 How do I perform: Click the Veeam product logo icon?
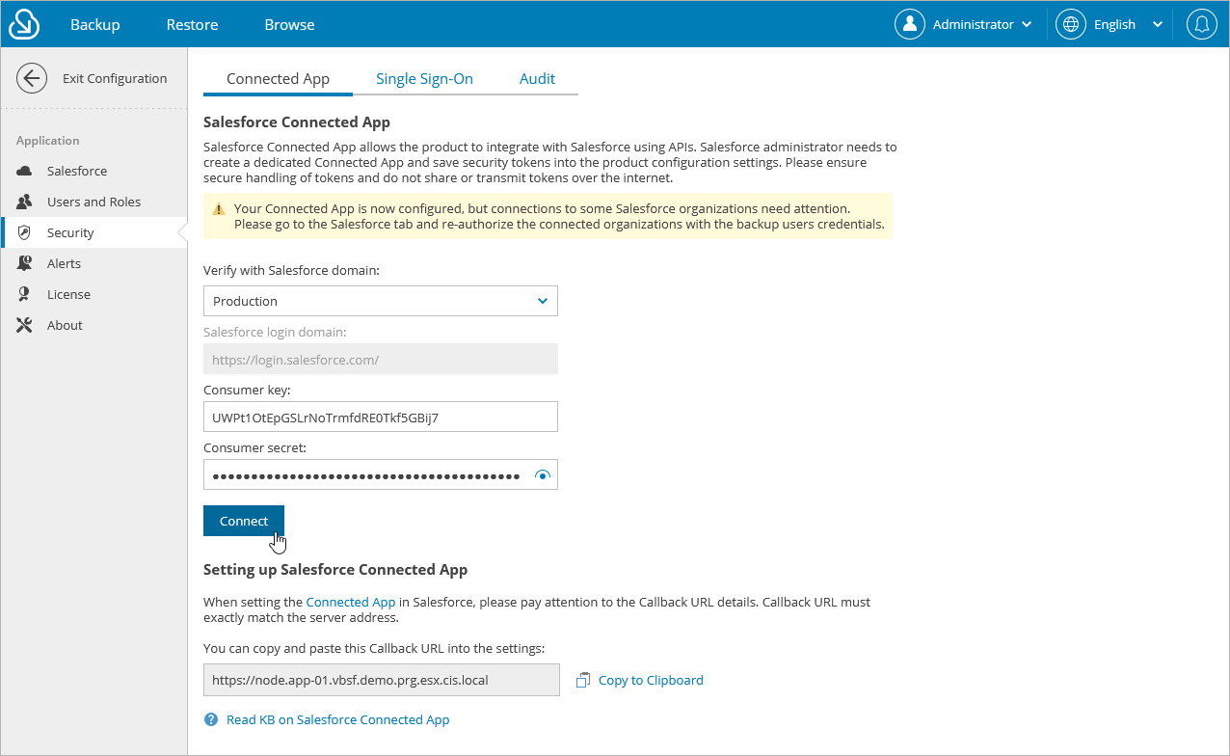pyautogui.click(x=24, y=24)
